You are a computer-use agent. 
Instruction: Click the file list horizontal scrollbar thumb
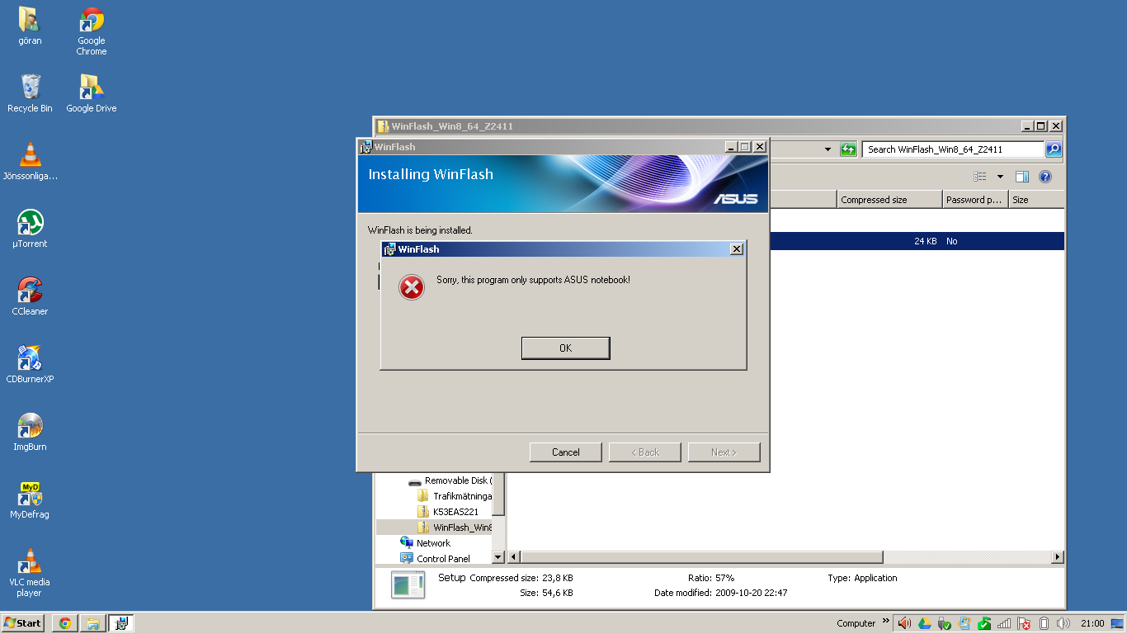point(701,557)
